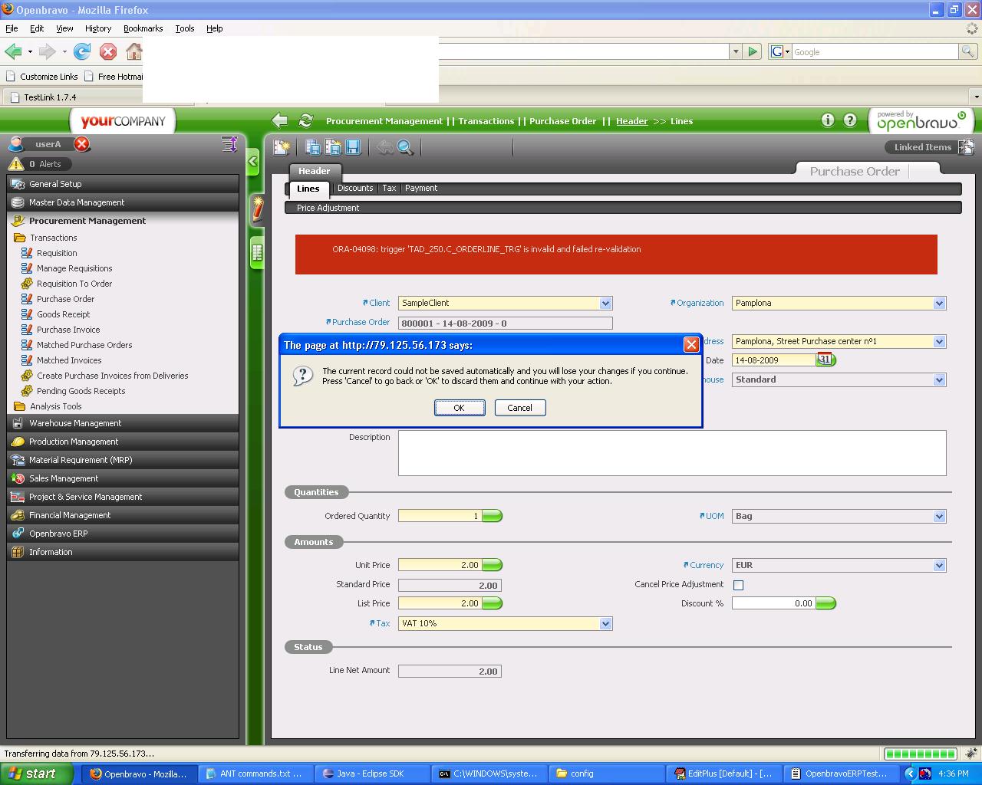Click the Description text area
Viewport: 982px width, 785px height.
pyautogui.click(x=671, y=453)
